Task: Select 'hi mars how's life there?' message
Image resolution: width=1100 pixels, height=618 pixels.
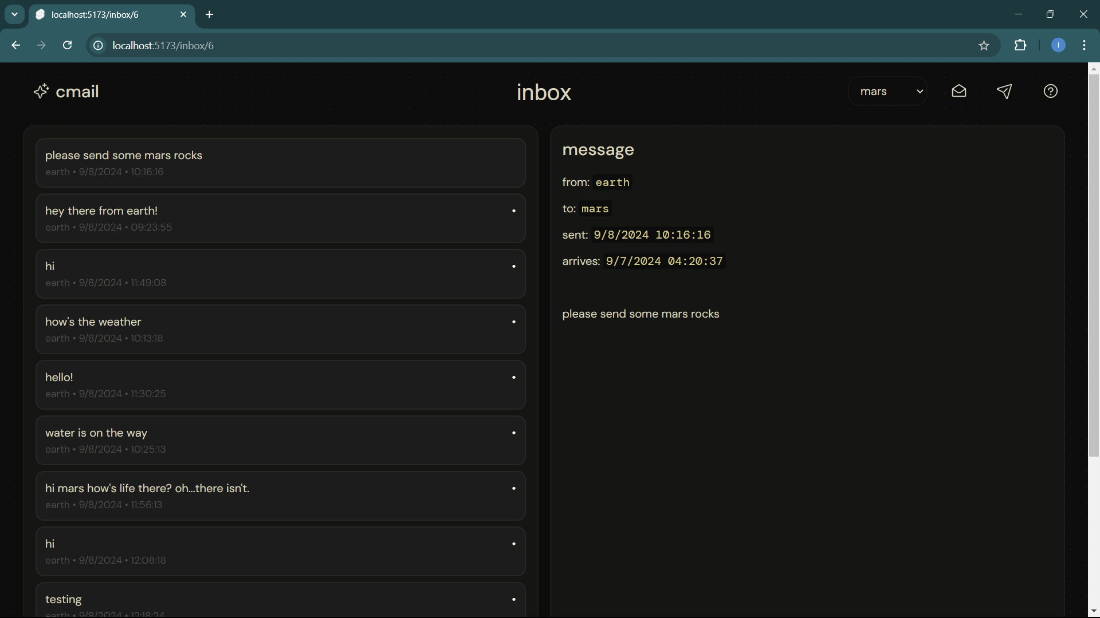Action: (280, 496)
